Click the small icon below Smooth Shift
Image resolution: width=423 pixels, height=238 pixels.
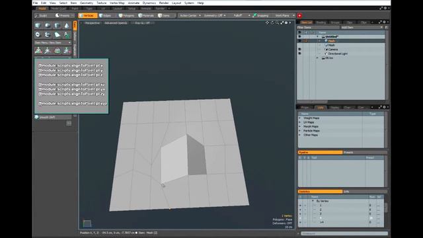(x=69, y=124)
